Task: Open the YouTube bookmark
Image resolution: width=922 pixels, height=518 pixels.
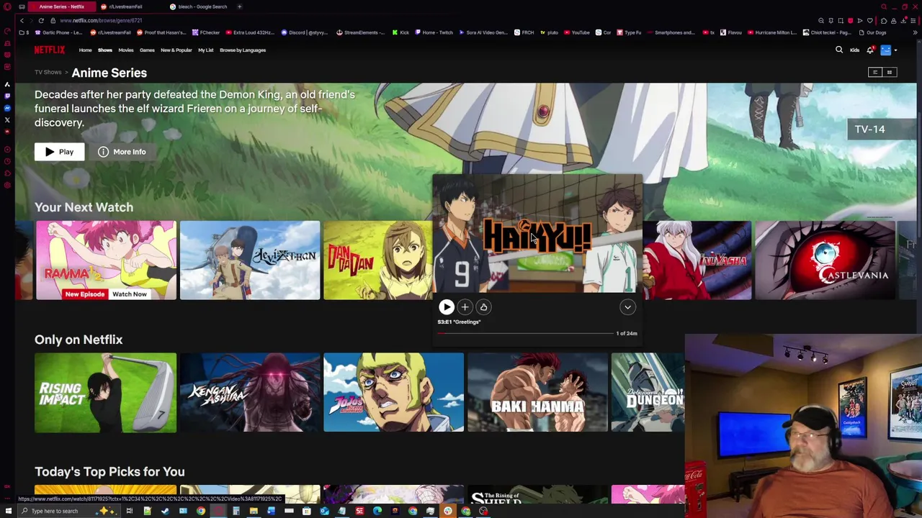Action: [x=576, y=32]
